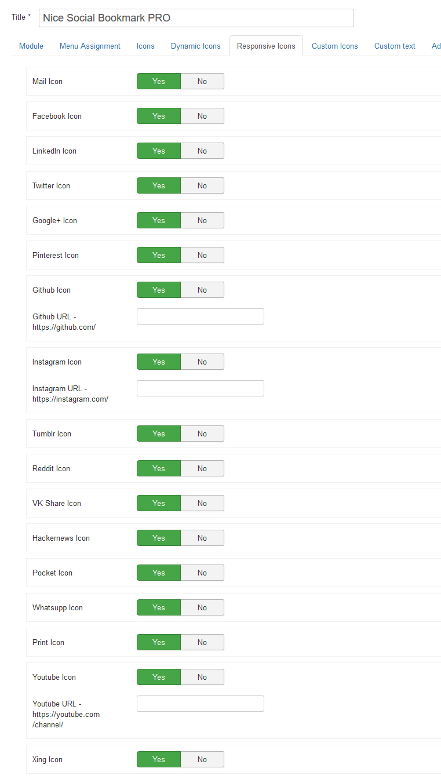Turn off the Whatsupp Icon
Screen dimensions: 441x783
[x=202, y=607]
